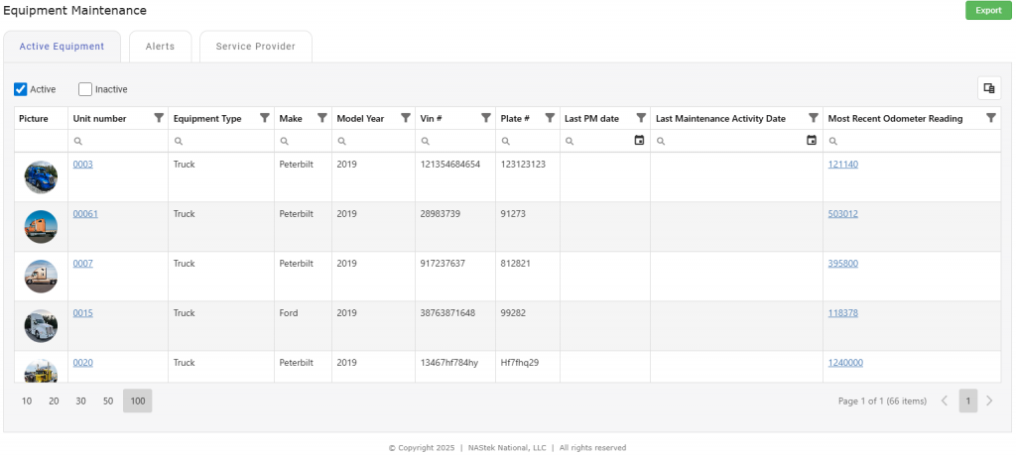Open unit number 00061 link

tap(85, 214)
